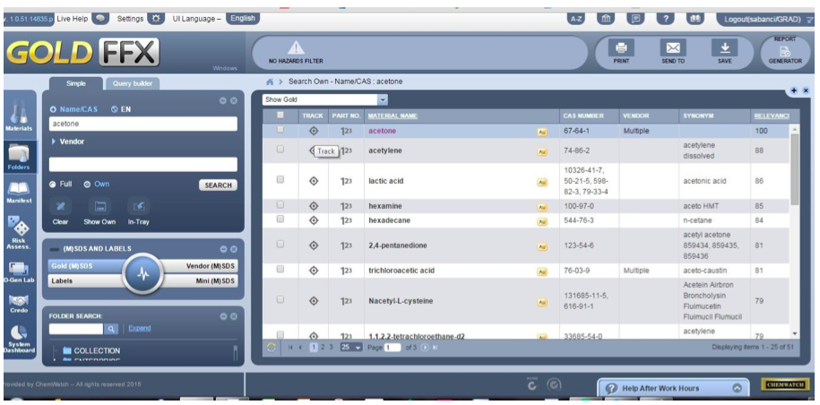Open the D-Gen Lab module
820x405 pixels.
tap(20, 272)
